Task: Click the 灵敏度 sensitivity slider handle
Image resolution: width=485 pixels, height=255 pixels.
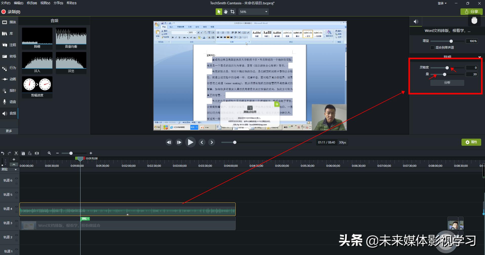Action: [447, 68]
